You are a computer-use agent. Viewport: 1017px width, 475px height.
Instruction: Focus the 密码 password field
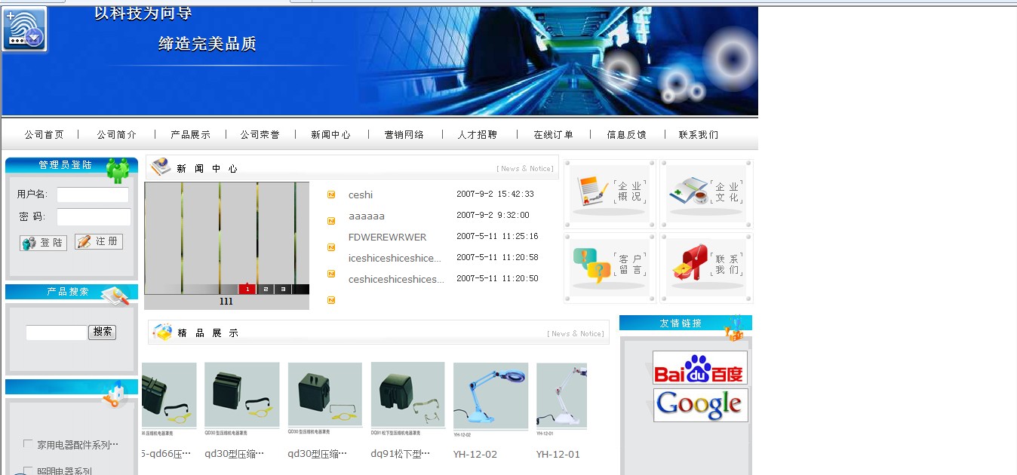94,217
